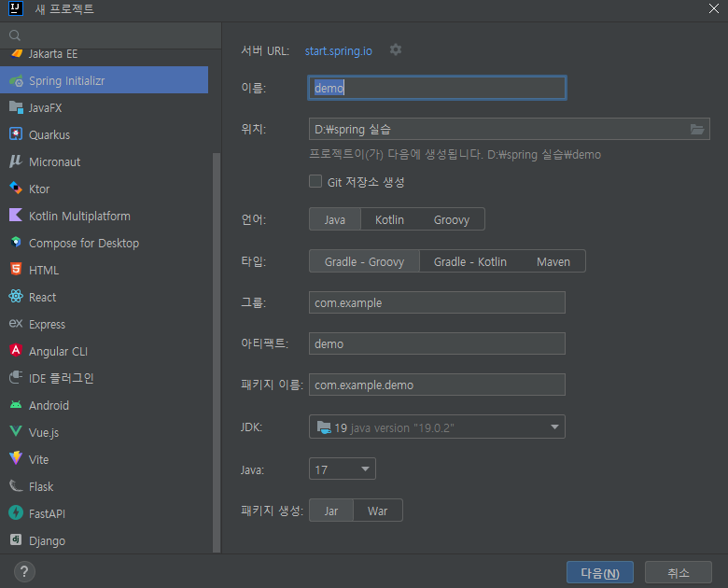Select Jar packaging
This screenshot has height=588, width=728.
pos(331,511)
